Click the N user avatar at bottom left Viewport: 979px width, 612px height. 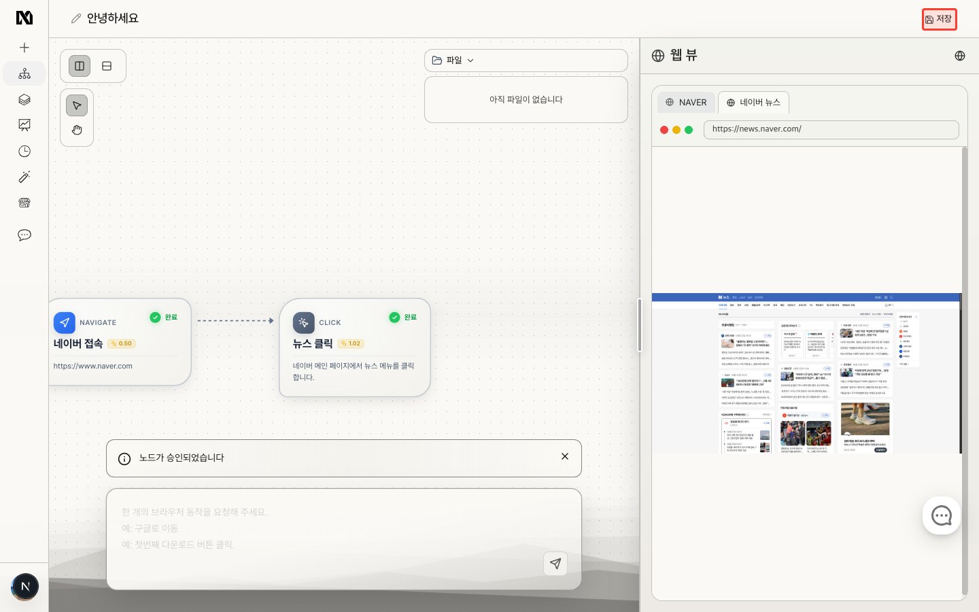coord(25,587)
